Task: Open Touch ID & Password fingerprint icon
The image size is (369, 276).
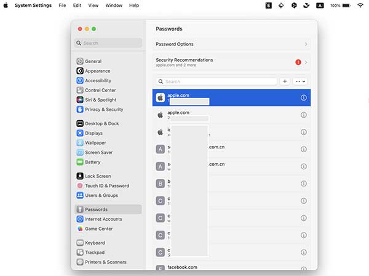Action: point(80,186)
